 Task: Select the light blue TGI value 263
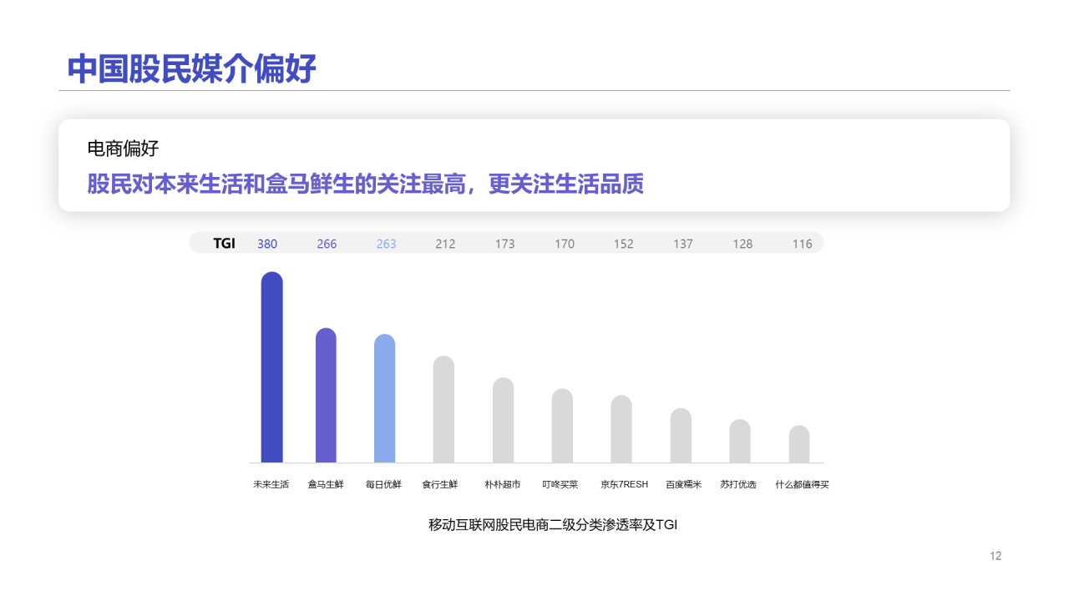(386, 244)
